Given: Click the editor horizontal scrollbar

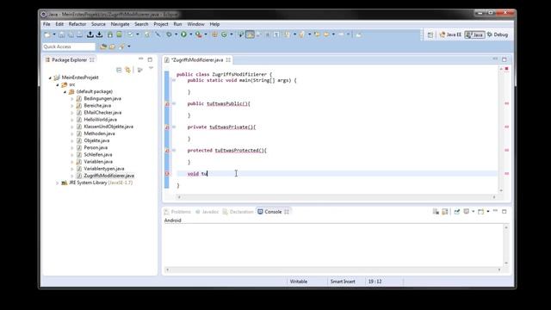Looking at the screenshot, I should (337, 197).
